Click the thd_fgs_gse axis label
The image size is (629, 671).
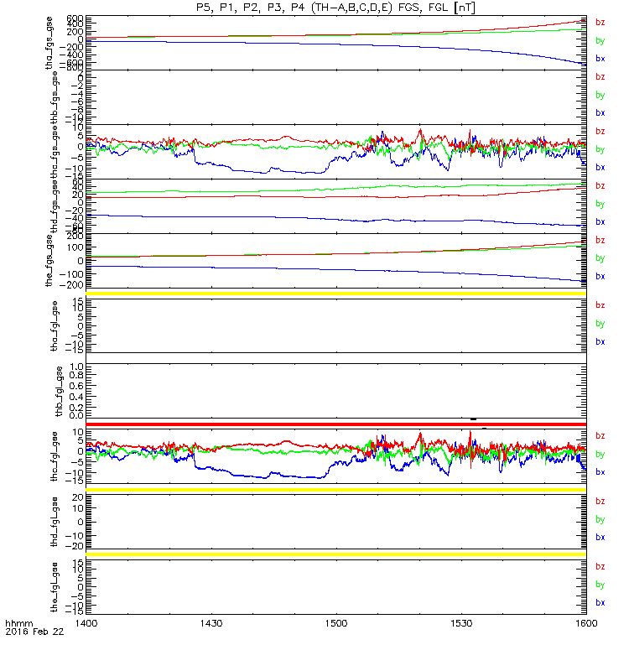(55, 206)
